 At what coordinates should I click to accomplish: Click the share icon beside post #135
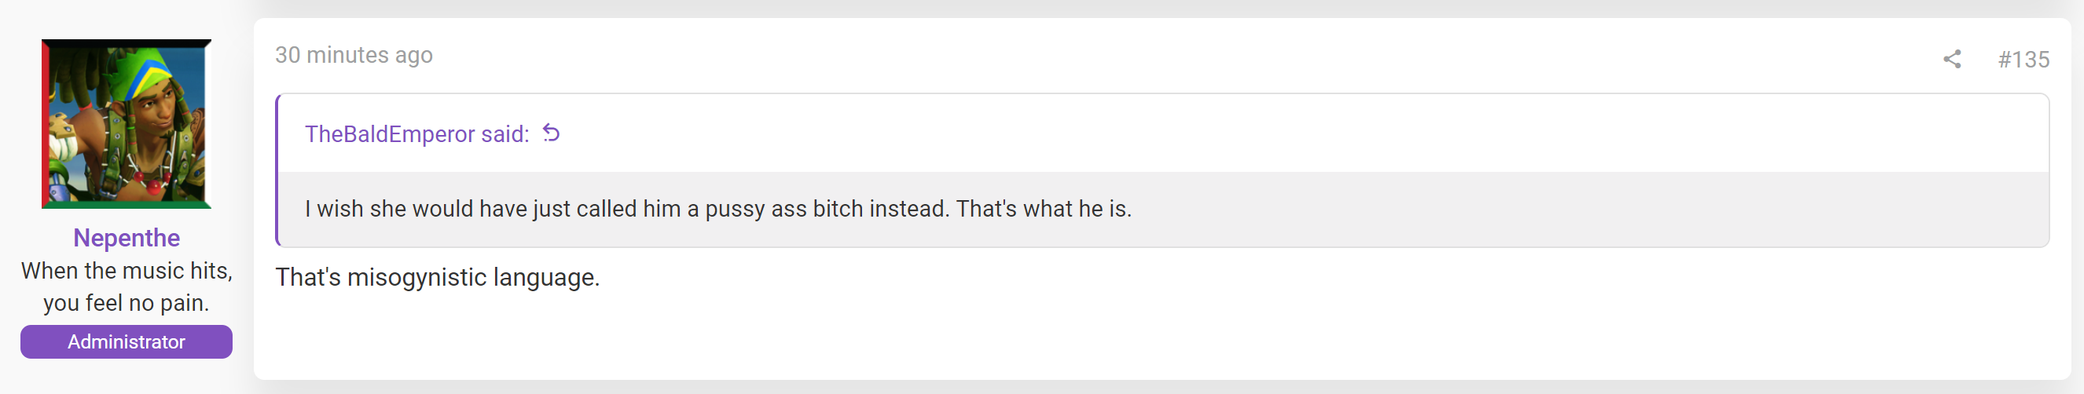pyautogui.click(x=1951, y=59)
